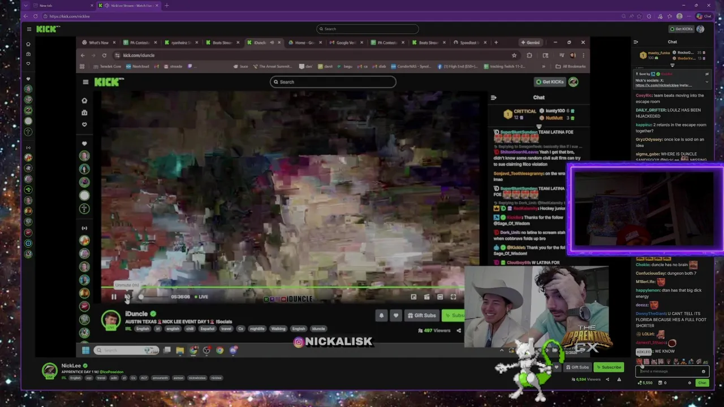Click the CosyRic chat message username
Viewport: 724px width, 407px height.
tap(644, 96)
